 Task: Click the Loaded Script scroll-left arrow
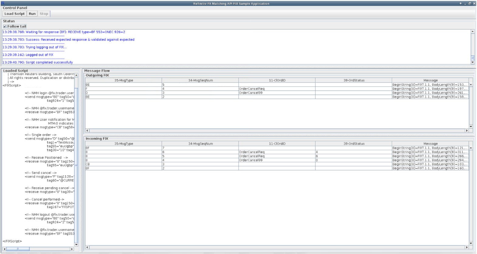(x=4, y=249)
